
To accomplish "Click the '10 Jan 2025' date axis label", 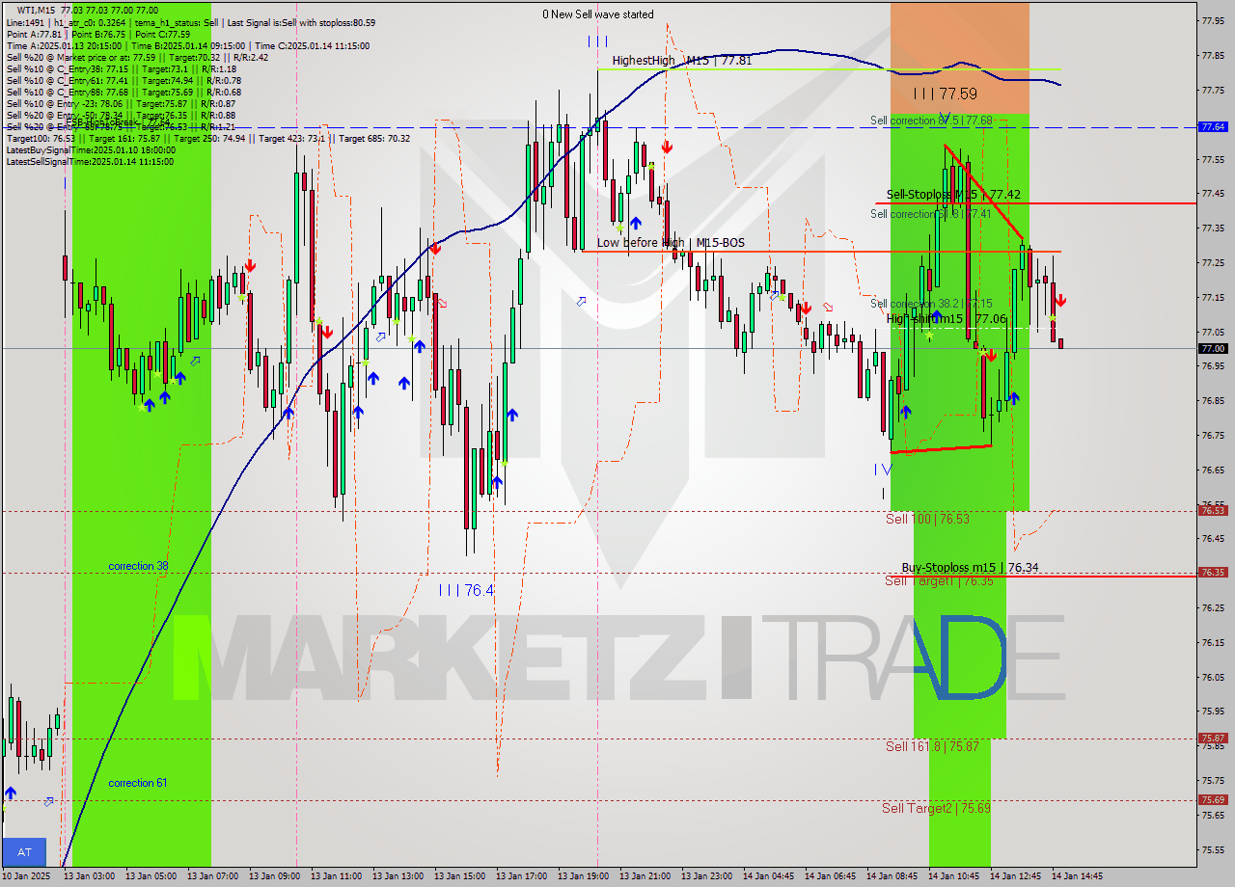I will 28,876.
